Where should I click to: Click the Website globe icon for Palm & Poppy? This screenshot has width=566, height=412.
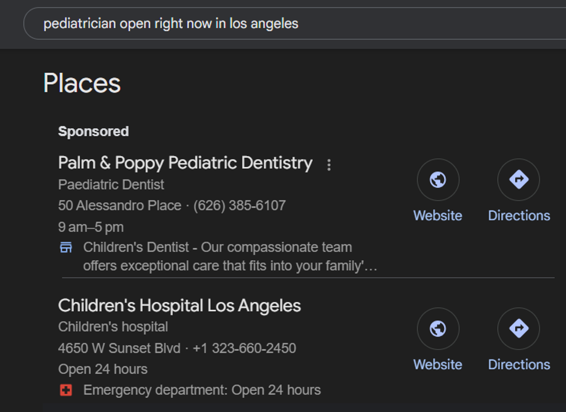pos(438,180)
